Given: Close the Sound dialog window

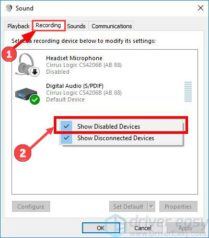Looking at the screenshot, I should coord(201,8).
